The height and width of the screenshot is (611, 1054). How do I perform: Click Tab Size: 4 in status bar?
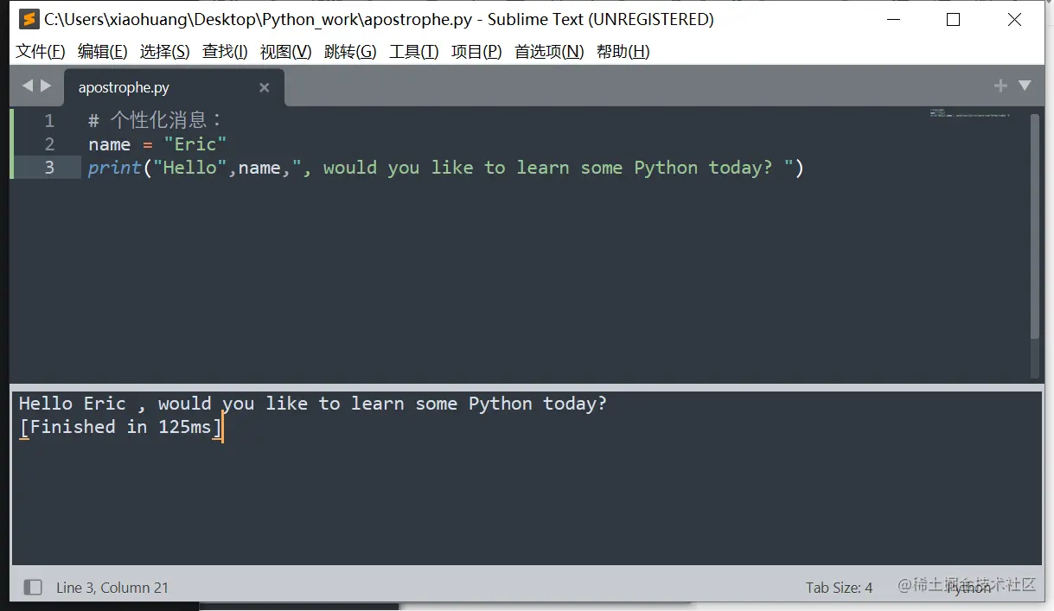click(839, 588)
